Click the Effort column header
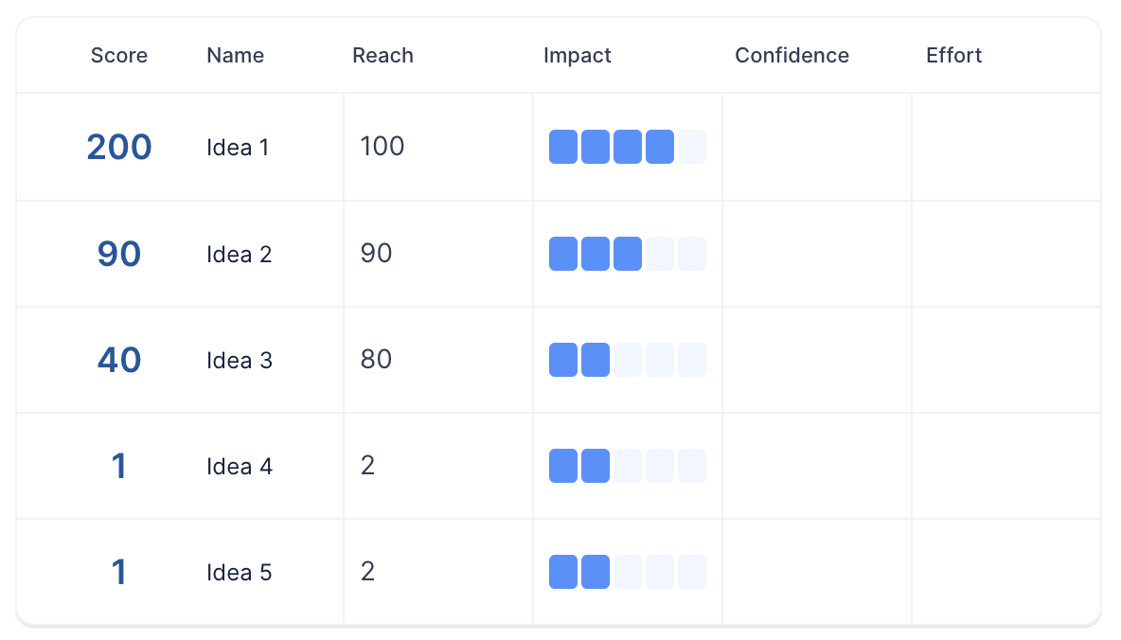The image size is (1121, 640). [953, 55]
